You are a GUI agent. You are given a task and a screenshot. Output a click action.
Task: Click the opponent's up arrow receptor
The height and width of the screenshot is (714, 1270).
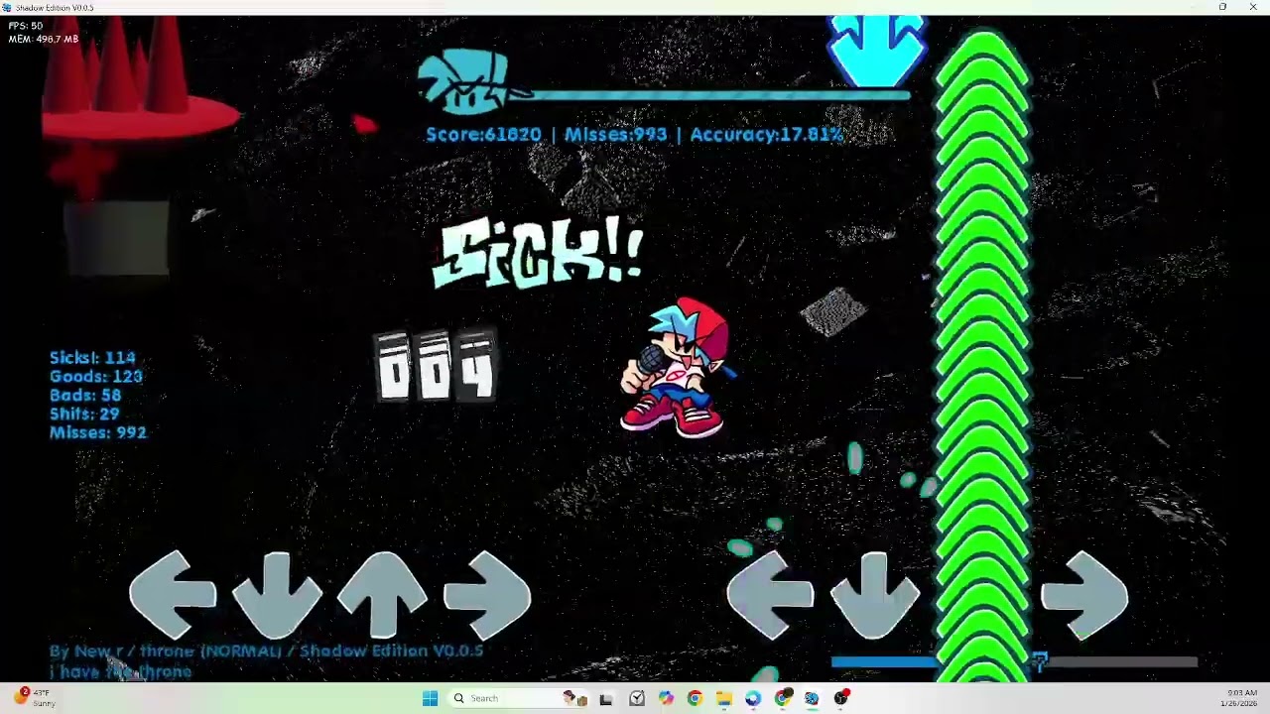coord(382,595)
